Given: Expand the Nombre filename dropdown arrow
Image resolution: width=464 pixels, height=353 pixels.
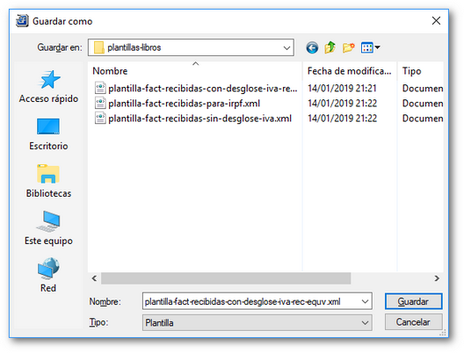Looking at the screenshot, I should 365,301.
